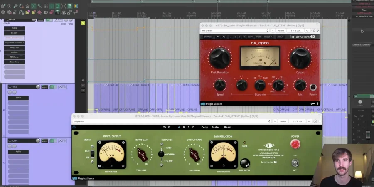Toggle the snap magnet icon in toolbar
This screenshot has height=187, width=374.
tap(58, 6)
